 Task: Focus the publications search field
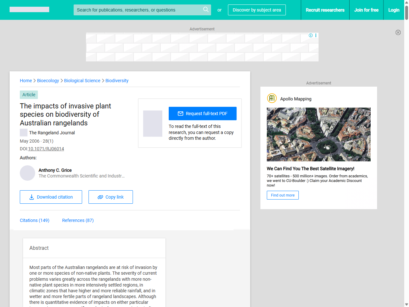coord(137,10)
